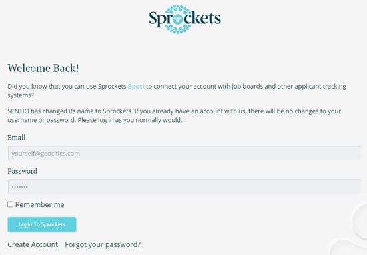
Task: Click the Login To Sprockets button
Action: 42,224
